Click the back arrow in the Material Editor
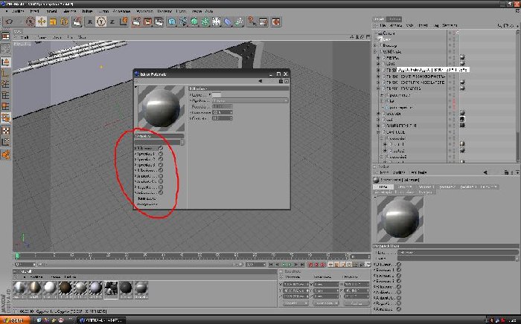 [260, 81]
